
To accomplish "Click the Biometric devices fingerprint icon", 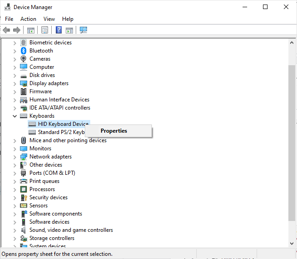I will tap(23, 43).
